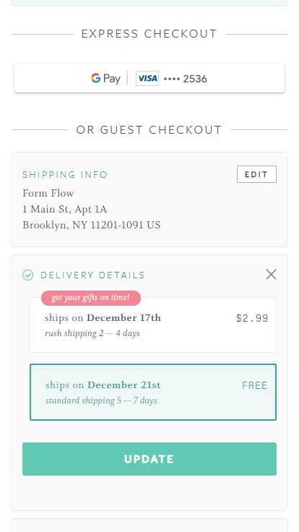Image resolution: width=299 pixels, height=532 pixels.
Task: Click the 'Brooklyn, NY 11201-1091 US' line
Action: 92,226
